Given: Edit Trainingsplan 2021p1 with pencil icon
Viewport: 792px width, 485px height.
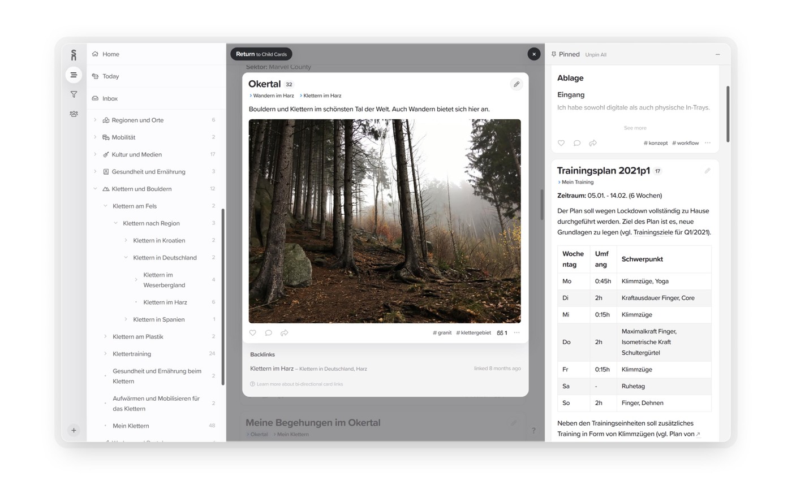Looking at the screenshot, I should (707, 170).
